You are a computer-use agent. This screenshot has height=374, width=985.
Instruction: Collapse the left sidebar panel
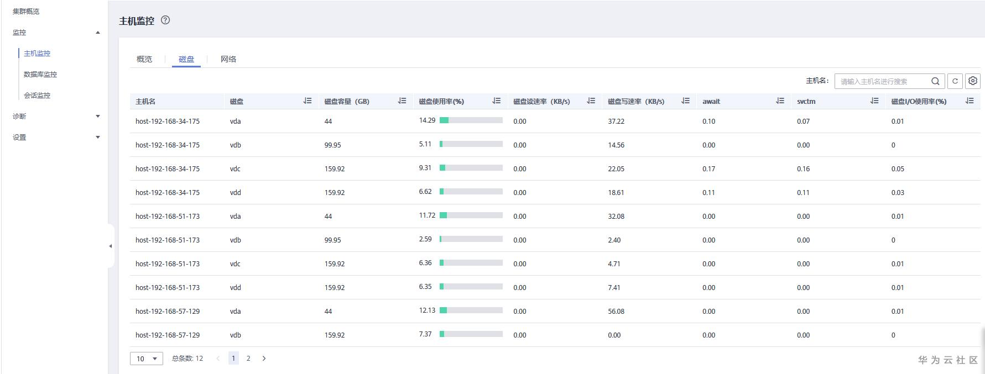(x=111, y=246)
